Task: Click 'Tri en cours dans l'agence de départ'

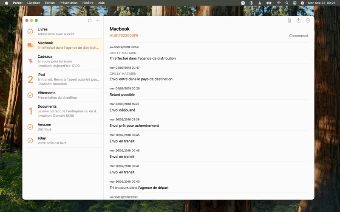Action: tap(139, 188)
